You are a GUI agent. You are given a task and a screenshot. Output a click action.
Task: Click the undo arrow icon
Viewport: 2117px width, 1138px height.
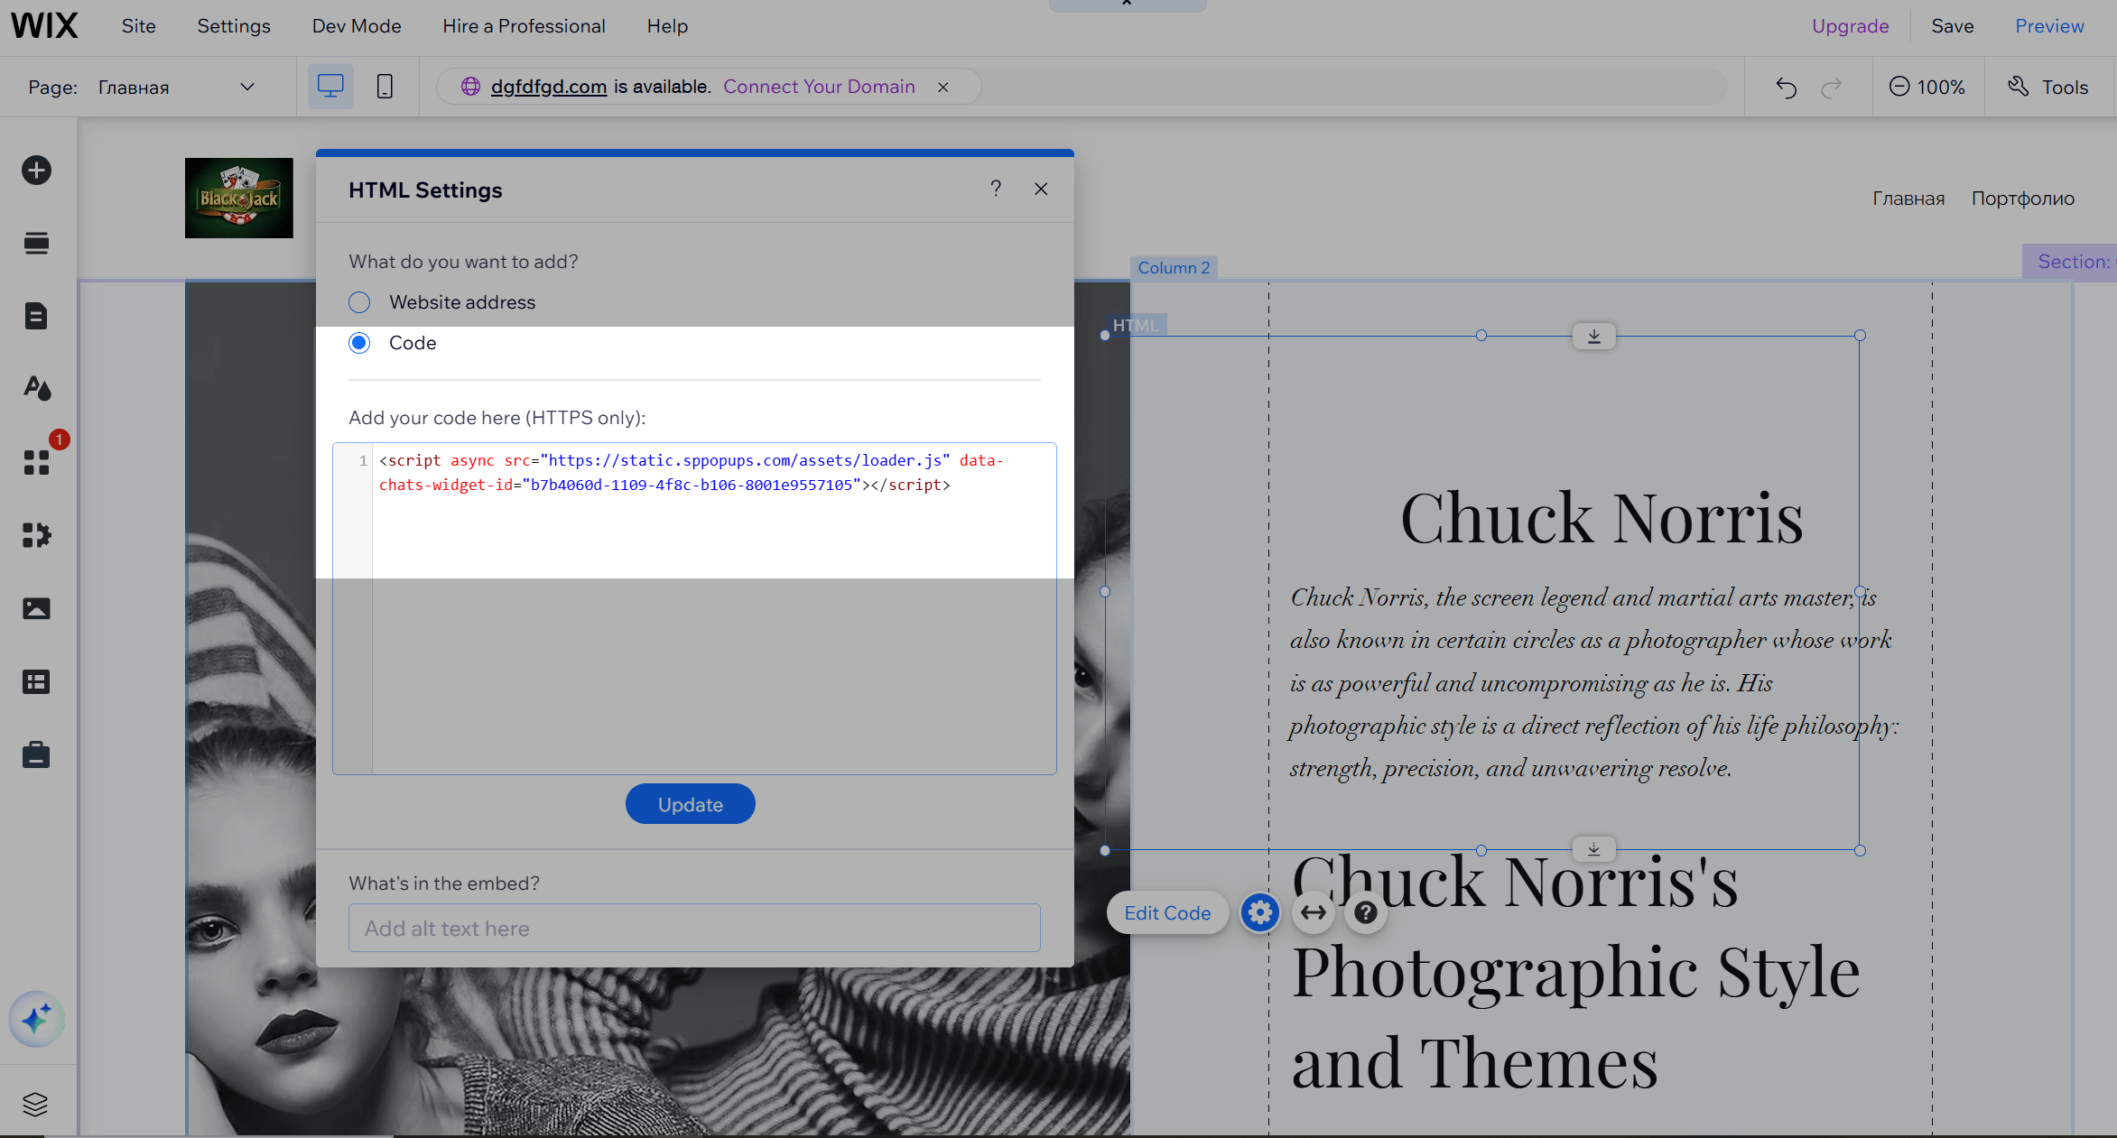click(1786, 87)
